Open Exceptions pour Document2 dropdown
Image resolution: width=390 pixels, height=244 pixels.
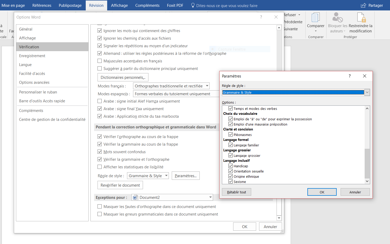click(x=172, y=197)
